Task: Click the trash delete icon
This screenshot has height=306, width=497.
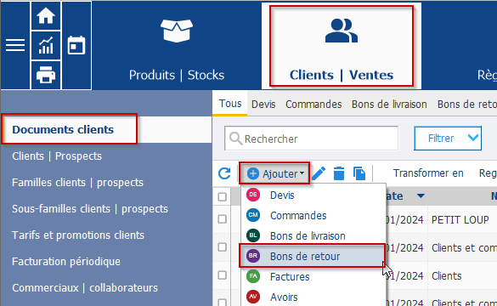Action: (x=339, y=173)
